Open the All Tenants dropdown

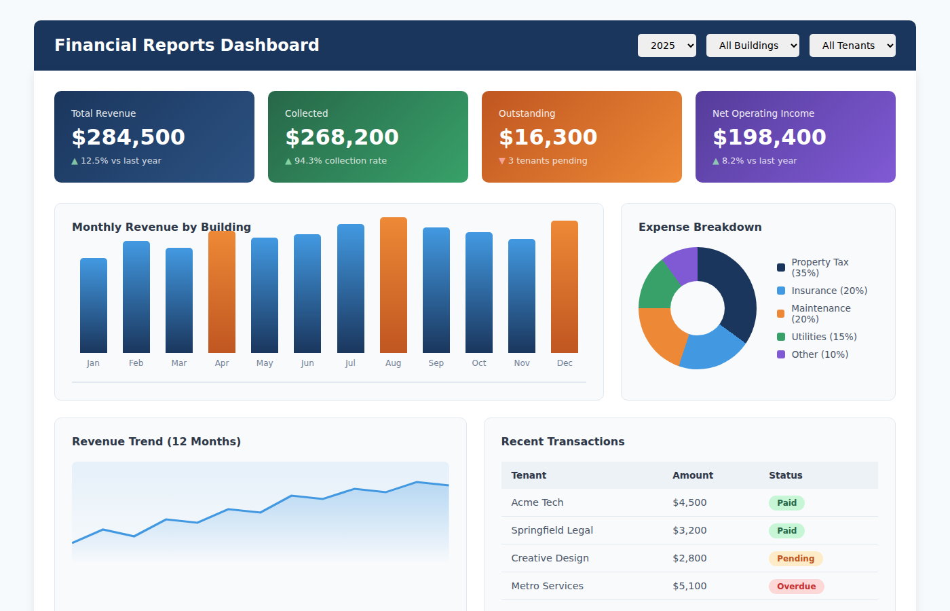[852, 45]
